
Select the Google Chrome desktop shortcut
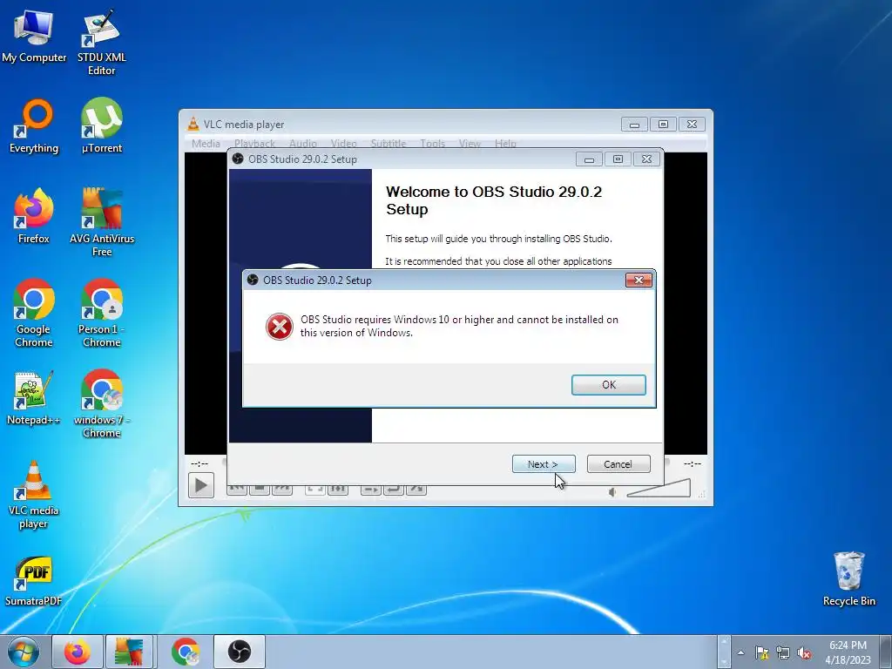(x=34, y=313)
